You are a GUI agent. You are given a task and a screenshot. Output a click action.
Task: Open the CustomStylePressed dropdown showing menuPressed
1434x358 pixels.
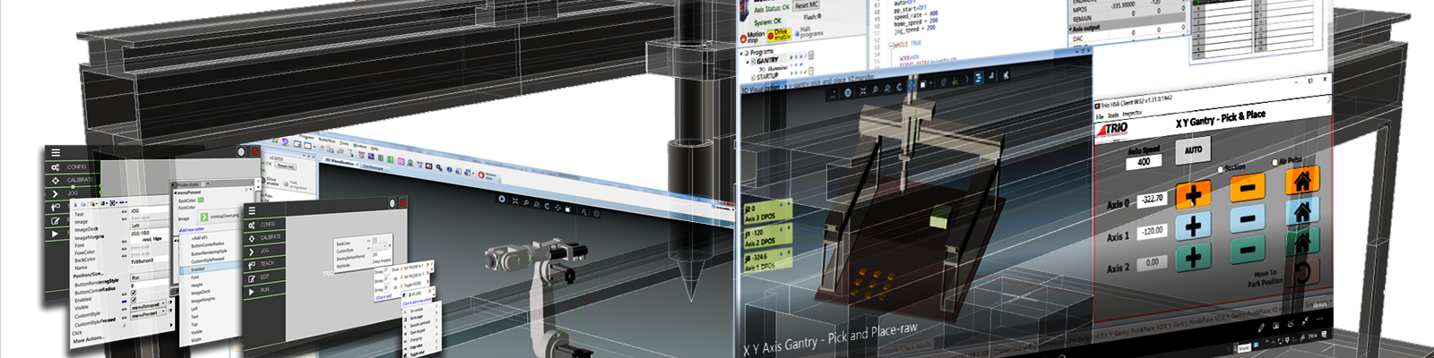click(150, 314)
